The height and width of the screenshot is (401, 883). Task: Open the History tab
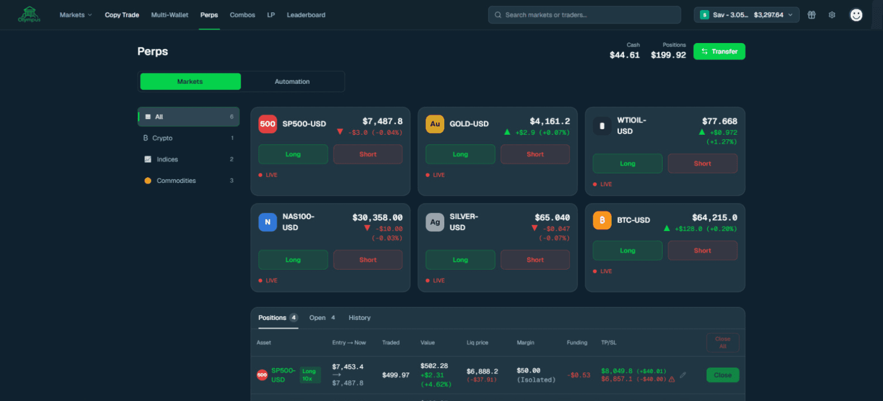(359, 318)
